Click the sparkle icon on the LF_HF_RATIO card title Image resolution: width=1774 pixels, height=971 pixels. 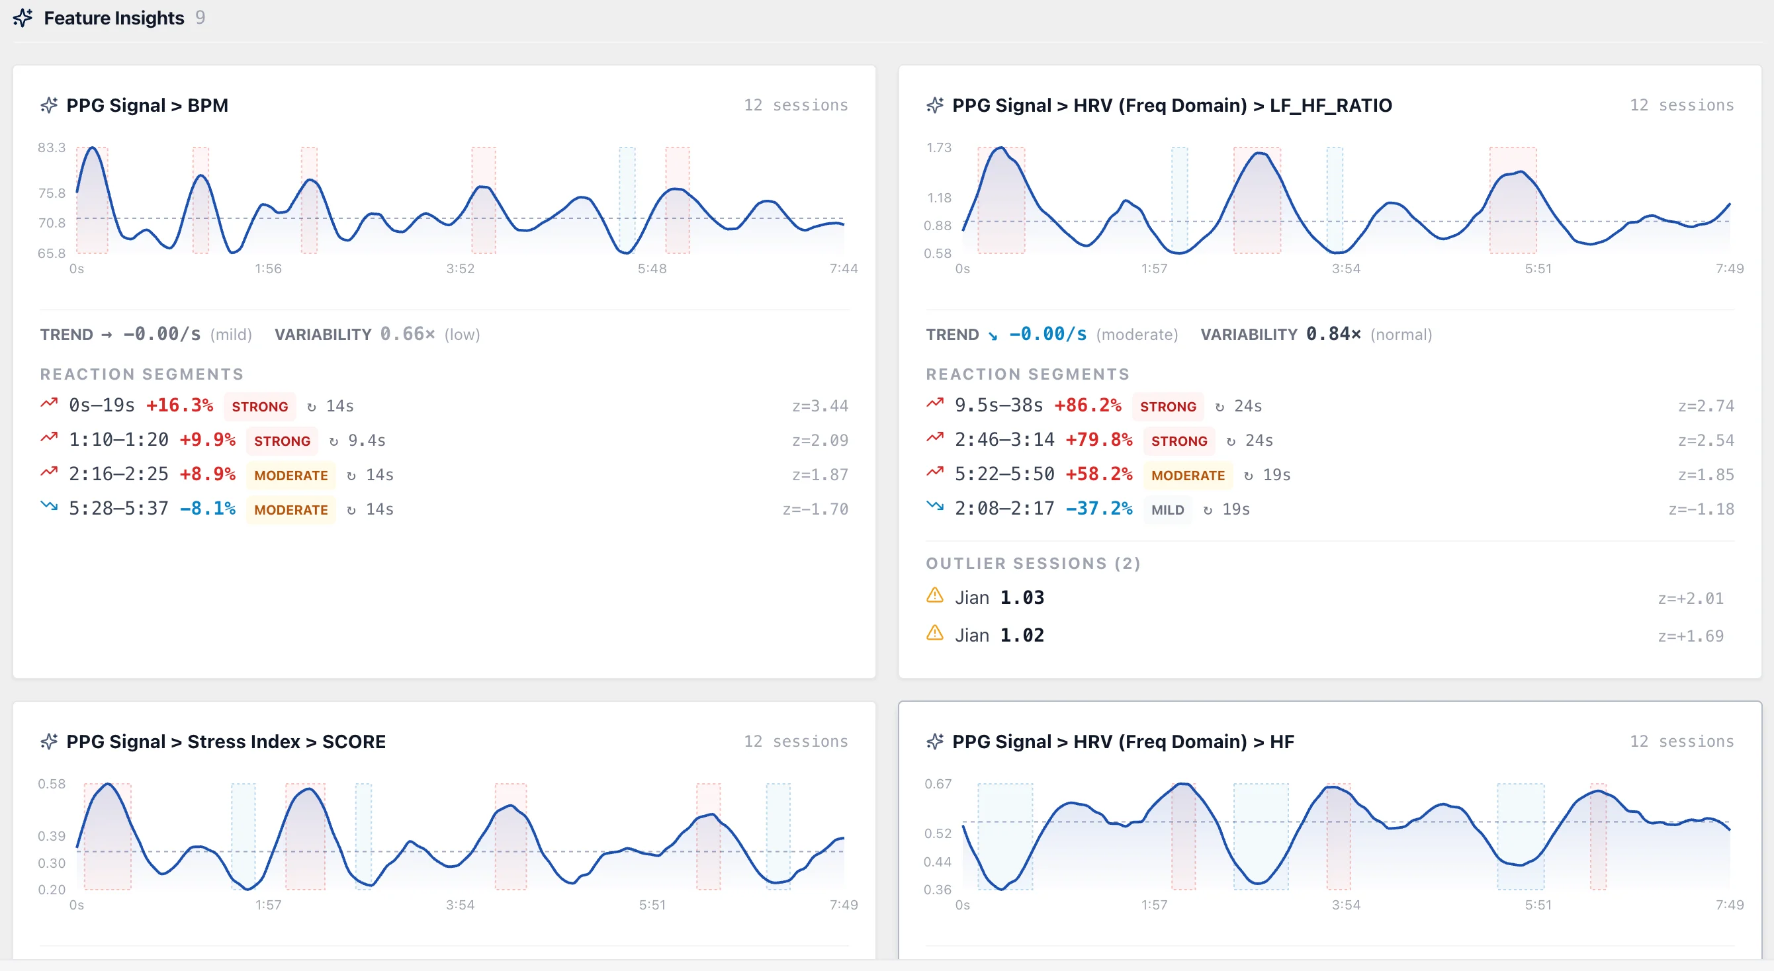tap(934, 105)
